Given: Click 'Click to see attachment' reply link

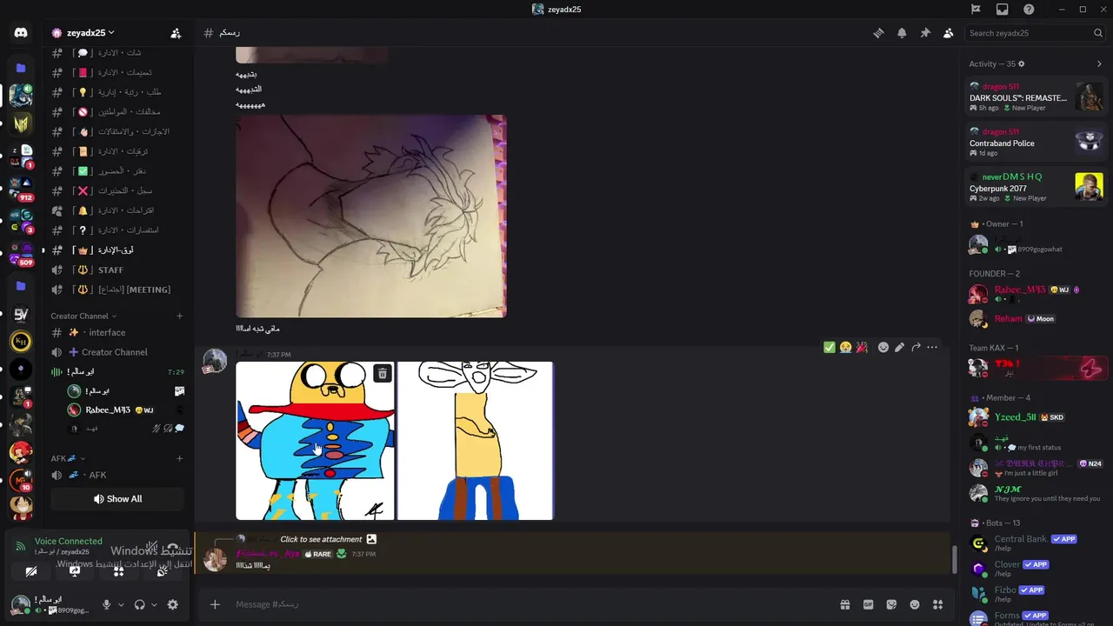Looking at the screenshot, I should (x=321, y=539).
